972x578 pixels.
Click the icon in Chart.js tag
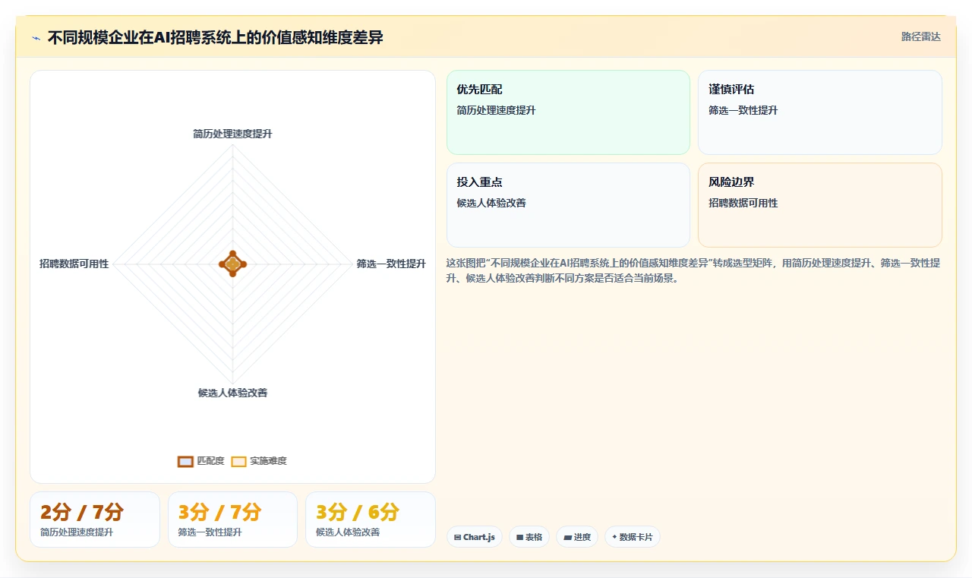[457, 537]
